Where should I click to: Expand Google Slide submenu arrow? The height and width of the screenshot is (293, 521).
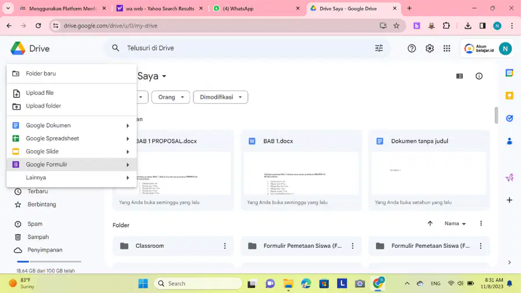[x=127, y=152]
